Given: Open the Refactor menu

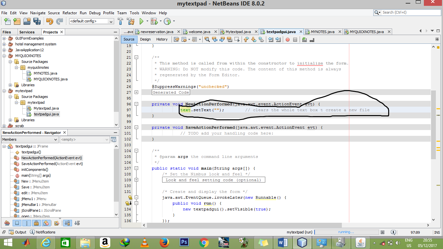Looking at the screenshot, I should (x=70, y=13).
